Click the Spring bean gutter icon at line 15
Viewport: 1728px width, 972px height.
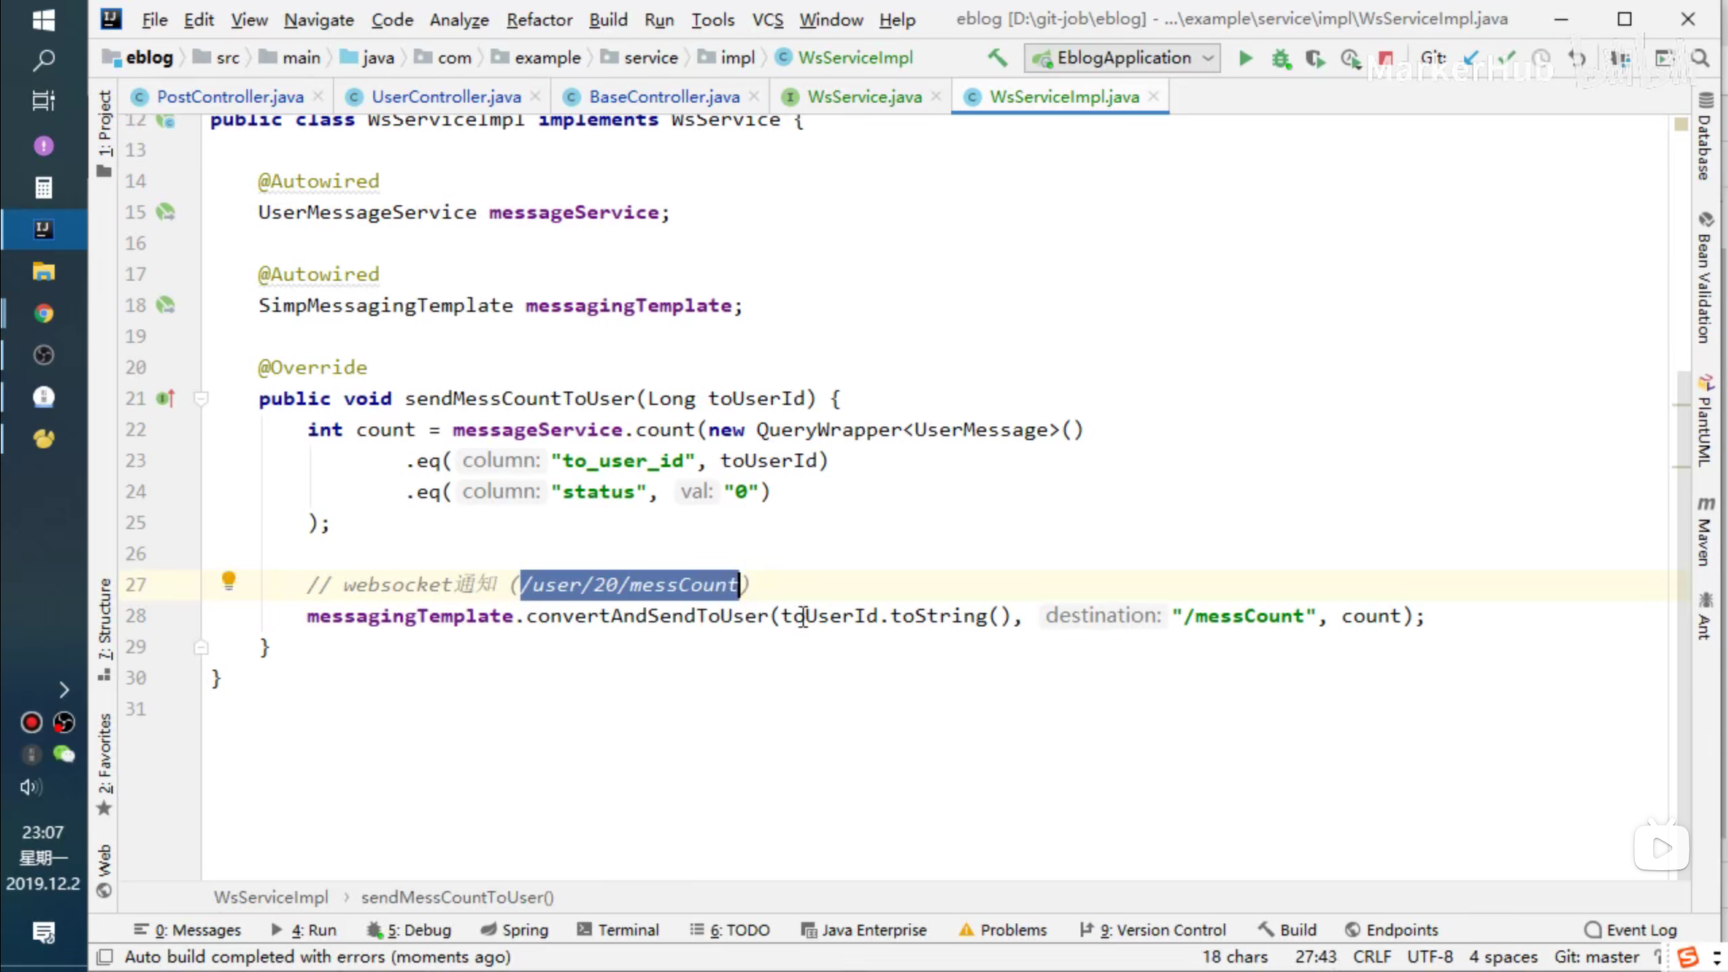[x=165, y=212]
